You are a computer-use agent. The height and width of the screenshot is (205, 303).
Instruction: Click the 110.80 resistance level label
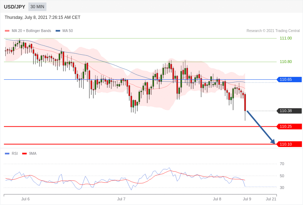(286, 62)
